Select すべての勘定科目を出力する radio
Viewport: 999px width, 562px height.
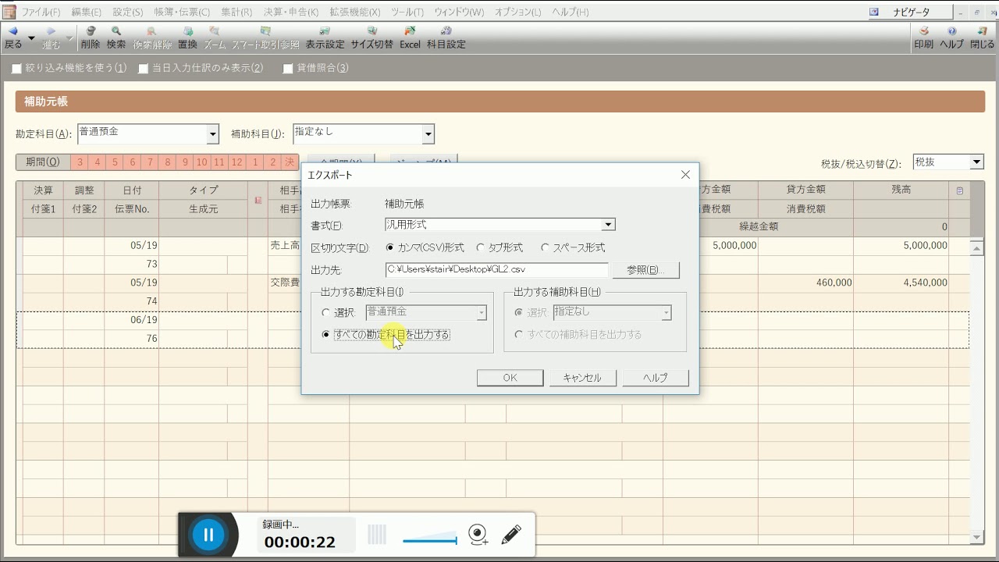(325, 334)
